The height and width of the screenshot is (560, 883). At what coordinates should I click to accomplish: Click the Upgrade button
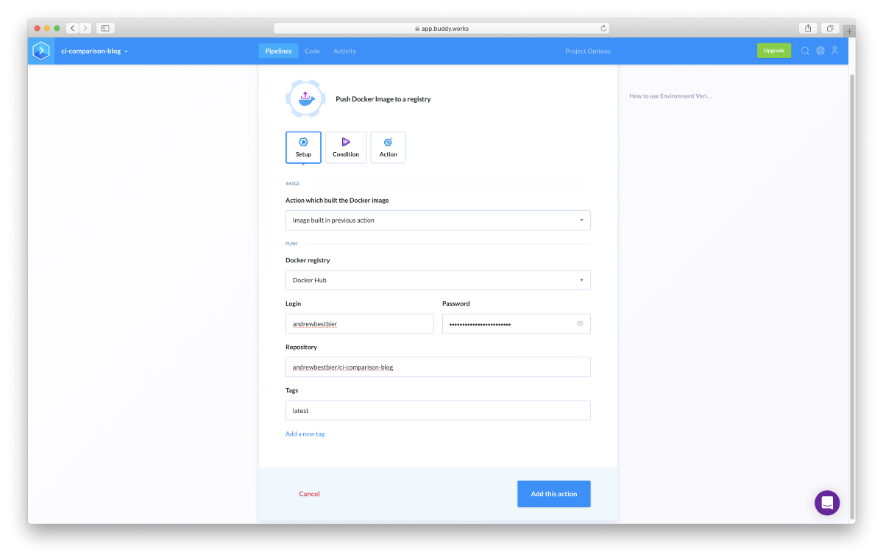tap(774, 51)
